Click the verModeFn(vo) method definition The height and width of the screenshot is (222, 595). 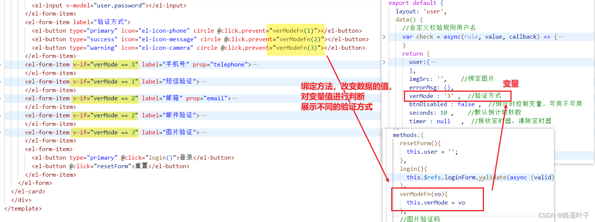[424, 194]
